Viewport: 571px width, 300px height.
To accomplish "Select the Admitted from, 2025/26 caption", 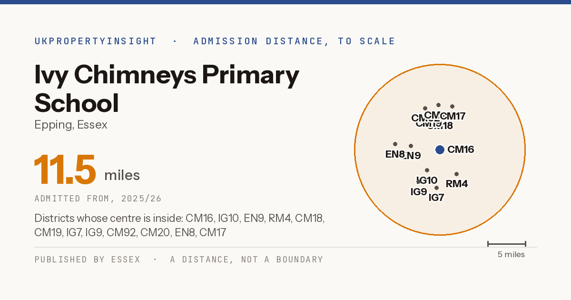I will (98, 199).
